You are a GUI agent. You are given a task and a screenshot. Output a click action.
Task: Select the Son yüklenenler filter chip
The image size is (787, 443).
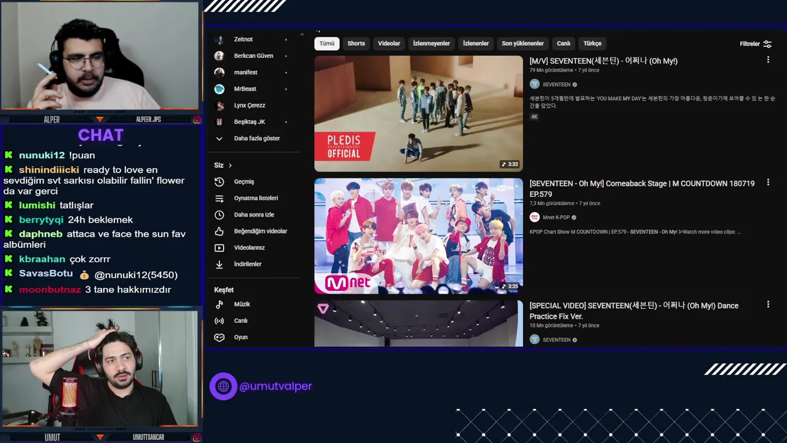tap(523, 44)
